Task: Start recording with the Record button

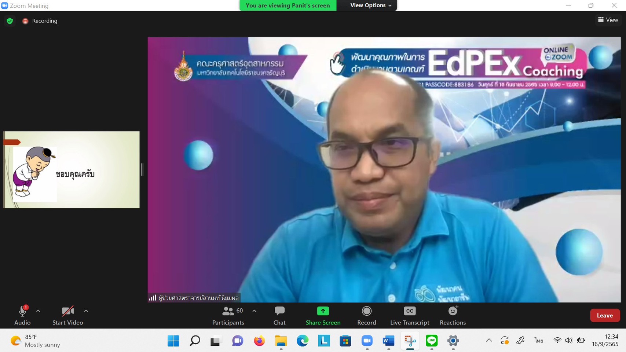Action: click(x=367, y=315)
